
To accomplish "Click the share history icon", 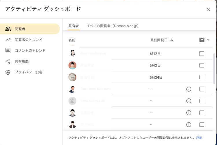I will click(x=8, y=61).
